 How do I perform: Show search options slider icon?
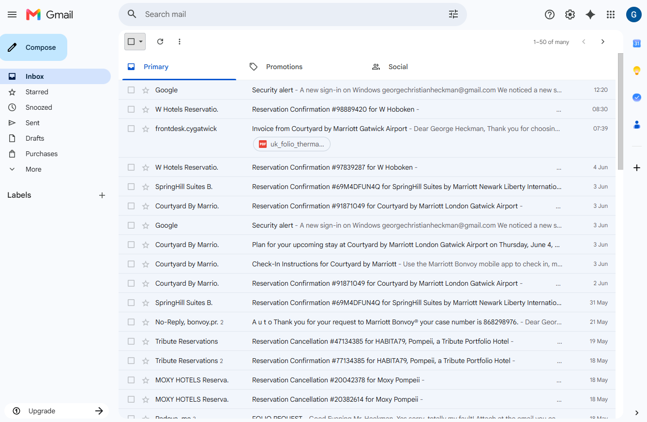(x=453, y=15)
